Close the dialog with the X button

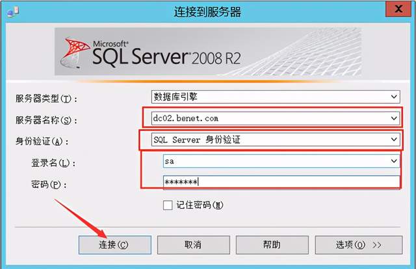398,9
